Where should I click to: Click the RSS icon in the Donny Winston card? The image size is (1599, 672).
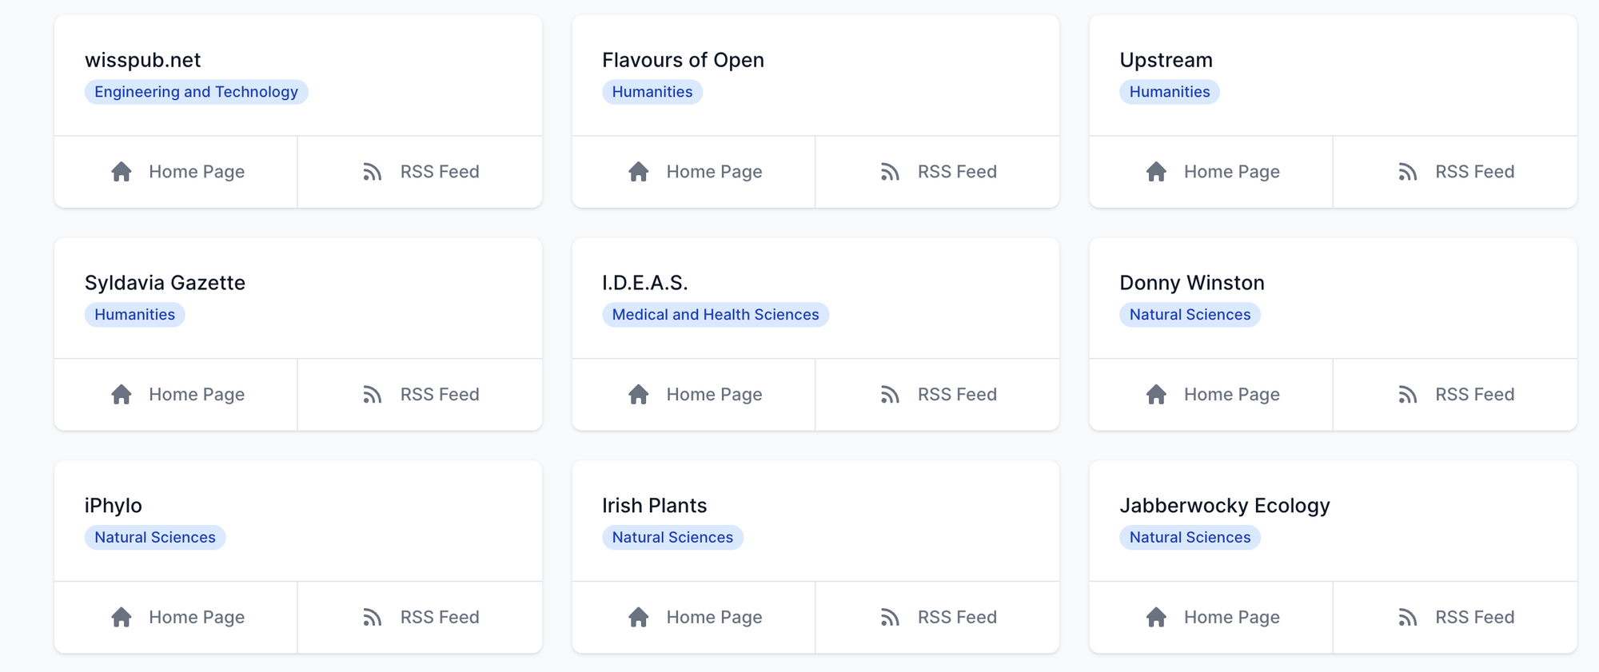1407,395
